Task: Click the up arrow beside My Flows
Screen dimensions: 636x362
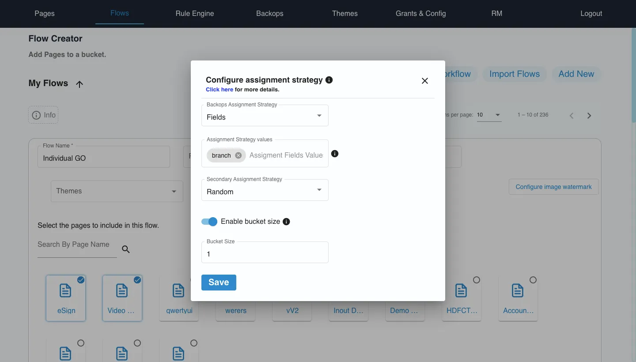Action: tap(79, 84)
